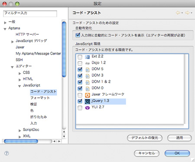Click the tree scroll up arrow
Viewport: 195px width, 162px height.
pyautogui.click(x=64, y=132)
